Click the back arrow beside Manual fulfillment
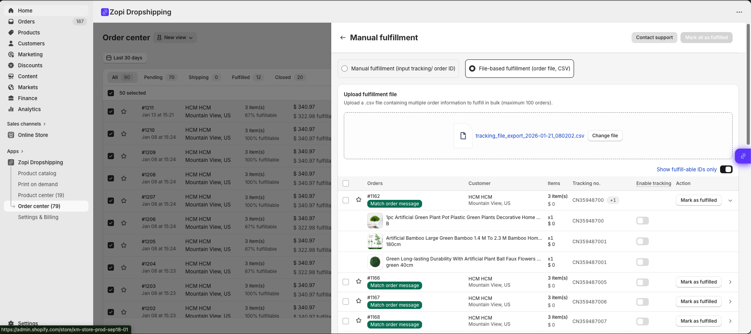Viewport: 751px width, 334px height. click(x=343, y=38)
